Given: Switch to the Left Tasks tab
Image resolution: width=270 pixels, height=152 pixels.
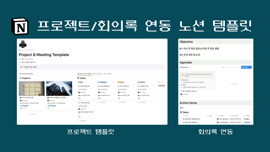Looking at the screenshot, I should click(98, 74).
